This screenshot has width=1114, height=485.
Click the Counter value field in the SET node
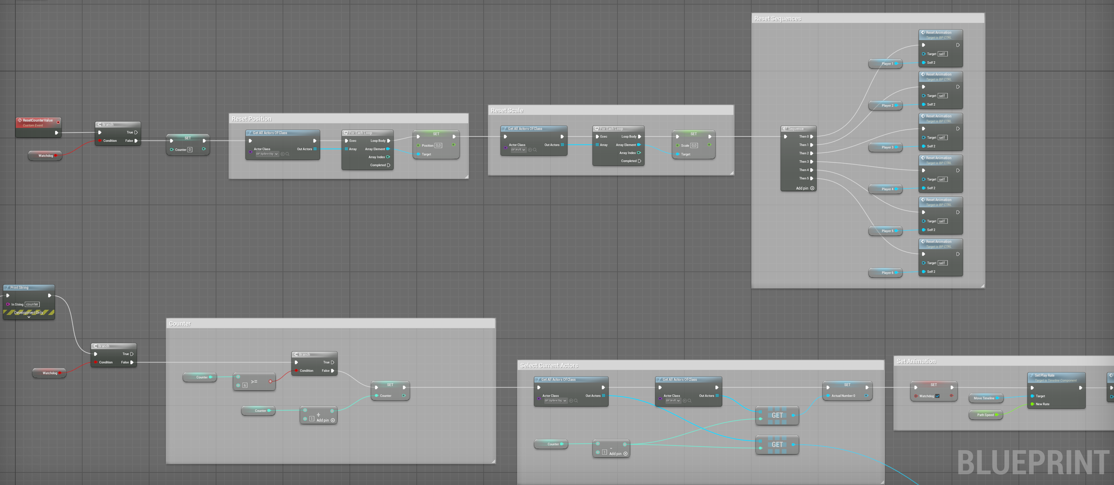pyautogui.click(x=190, y=149)
